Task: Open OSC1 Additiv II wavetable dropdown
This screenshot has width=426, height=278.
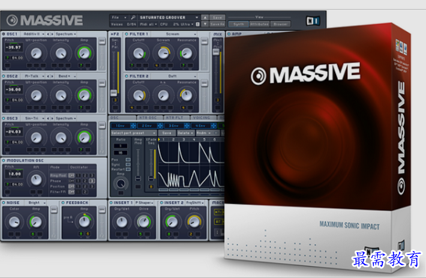Action: 34,34
